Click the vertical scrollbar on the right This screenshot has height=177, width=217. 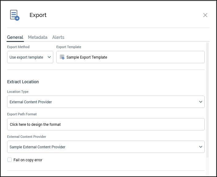207,99
